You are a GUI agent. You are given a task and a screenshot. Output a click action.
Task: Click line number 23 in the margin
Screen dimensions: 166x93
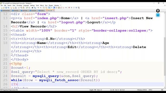(x=5, y=72)
